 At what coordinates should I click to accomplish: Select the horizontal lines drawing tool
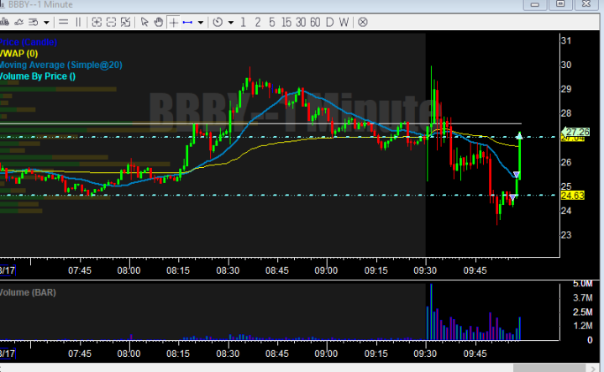tap(63, 23)
